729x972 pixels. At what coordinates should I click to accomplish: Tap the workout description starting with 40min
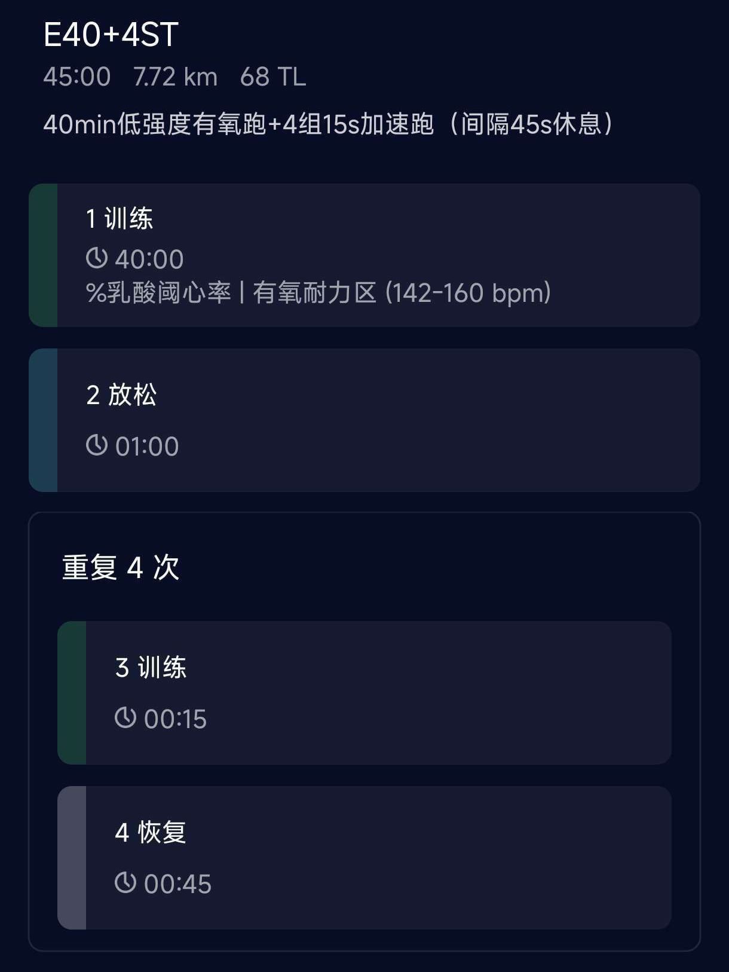(329, 124)
